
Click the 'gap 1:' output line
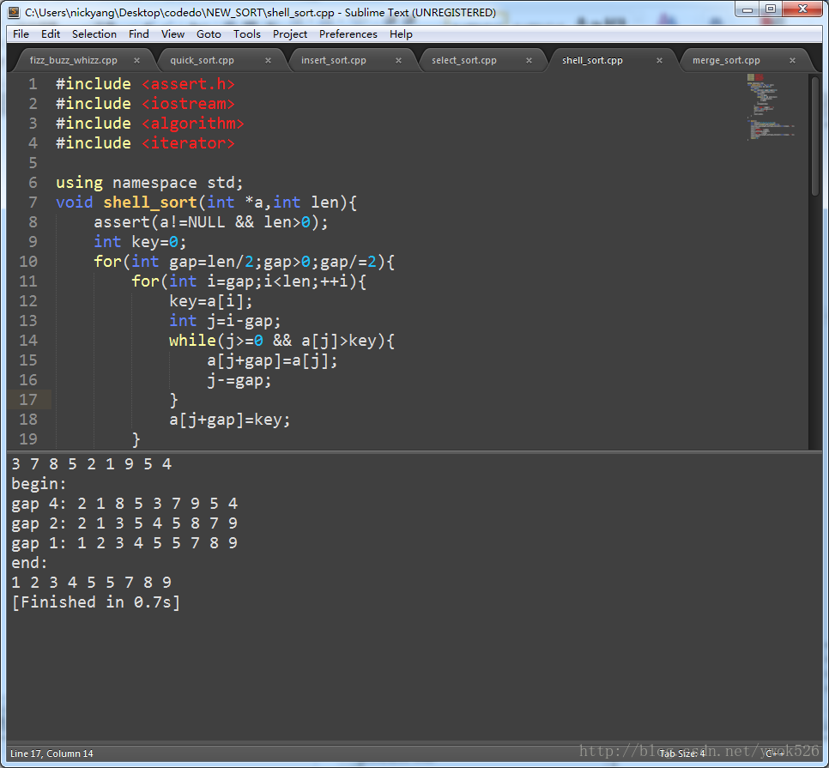tap(124, 543)
